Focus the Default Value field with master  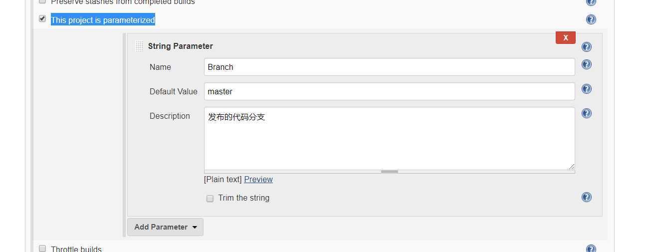(389, 91)
